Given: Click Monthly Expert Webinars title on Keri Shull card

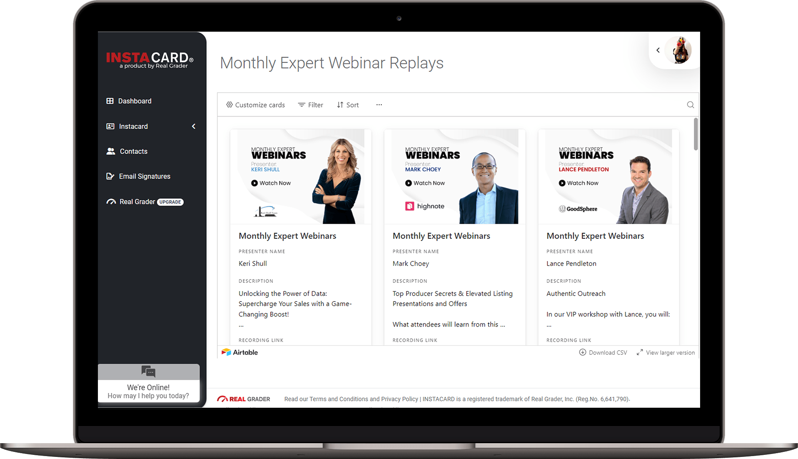Looking at the screenshot, I should click(287, 236).
